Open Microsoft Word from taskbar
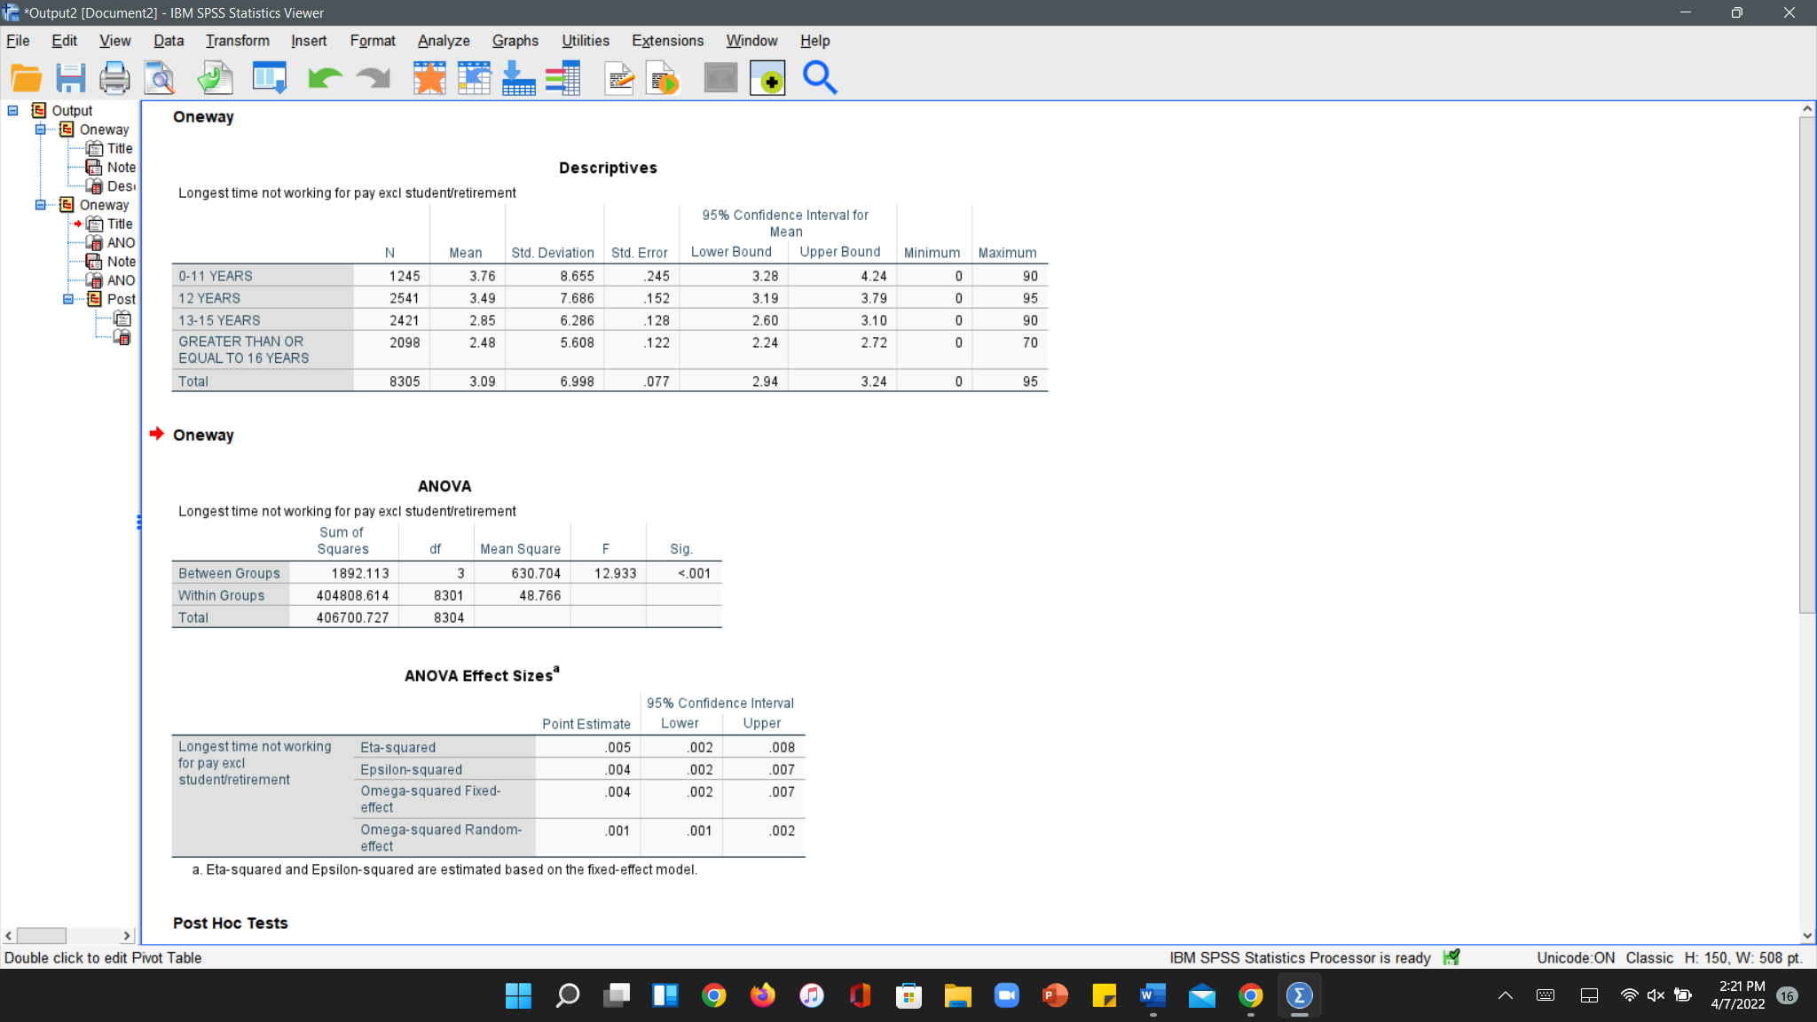This screenshot has width=1817, height=1022. [x=1152, y=995]
